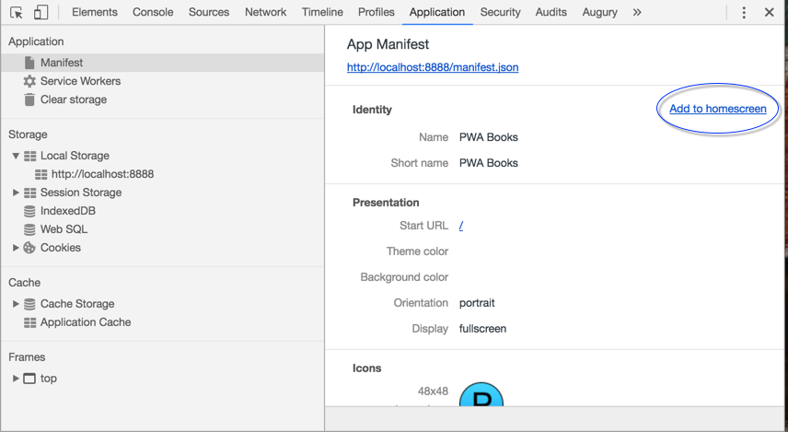Image resolution: width=788 pixels, height=432 pixels.
Task: Open the DevTools three-dot options menu
Action: (744, 12)
